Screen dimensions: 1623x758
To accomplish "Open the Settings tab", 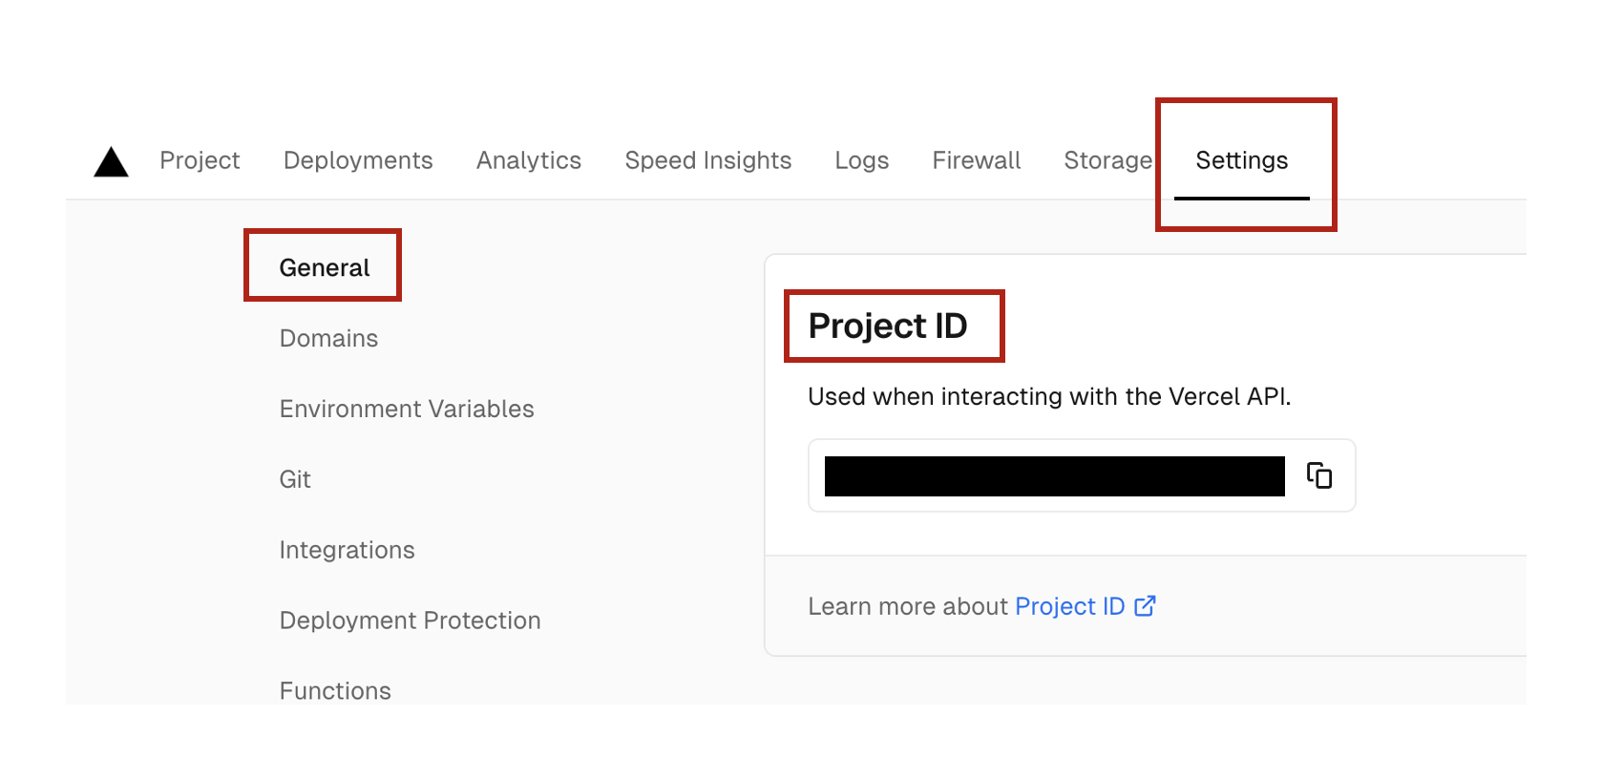I will point(1241,160).
